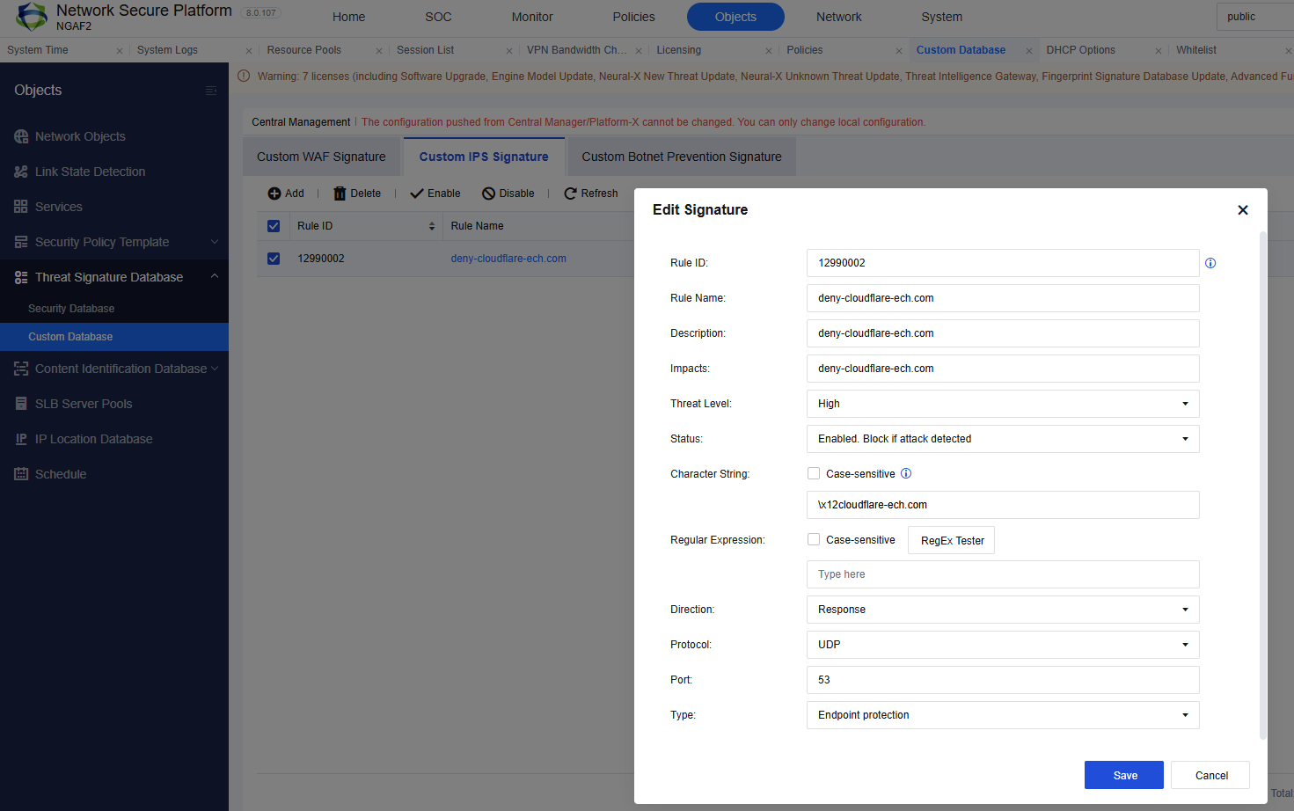Screen dimensions: 1294x811
Task: Expand the Content Identification Database section
Action: [x=215, y=369]
